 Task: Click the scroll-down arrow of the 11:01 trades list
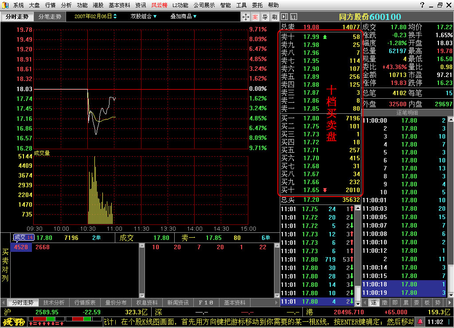358,304
